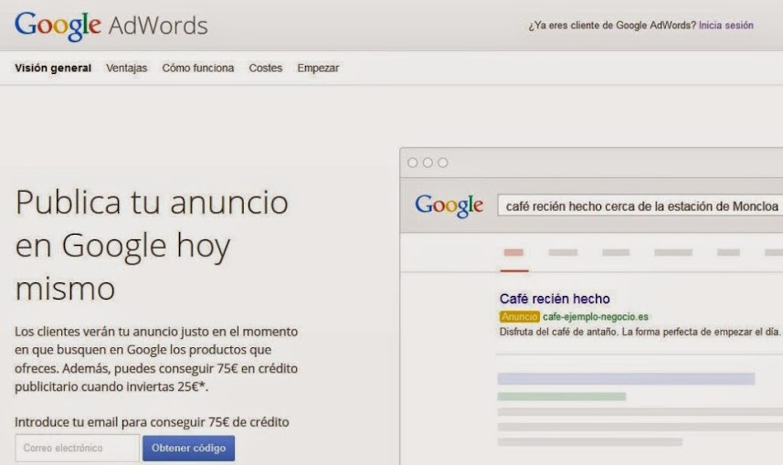Select the Empezar tab

[x=318, y=68]
